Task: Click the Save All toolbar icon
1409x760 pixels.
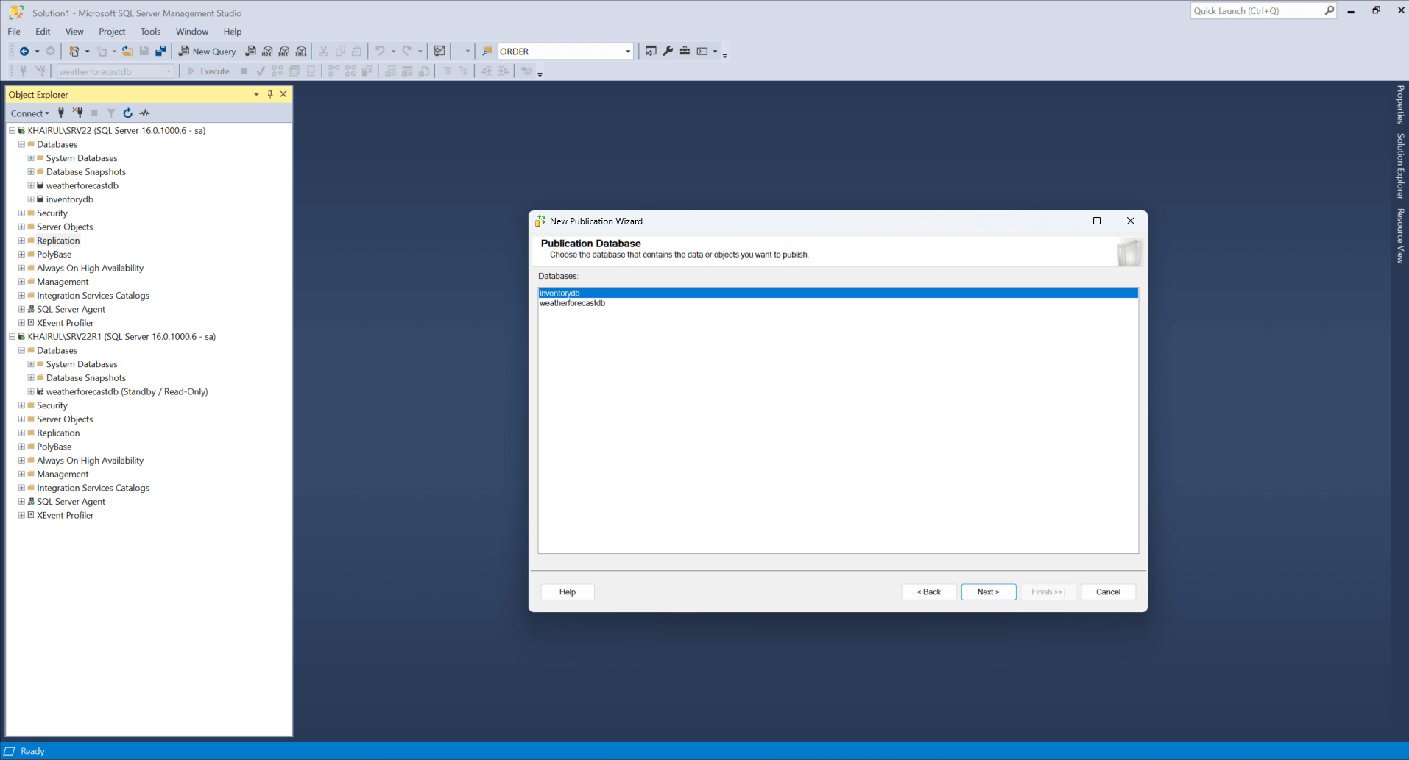Action: pos(160,52)
